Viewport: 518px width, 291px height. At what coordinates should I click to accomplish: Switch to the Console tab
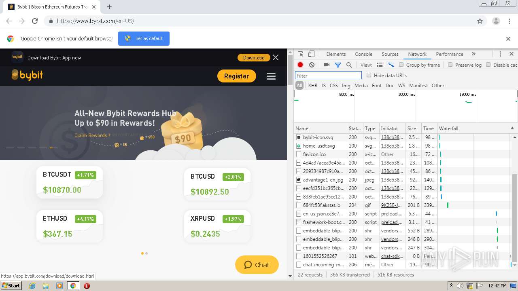click(363, 54)
